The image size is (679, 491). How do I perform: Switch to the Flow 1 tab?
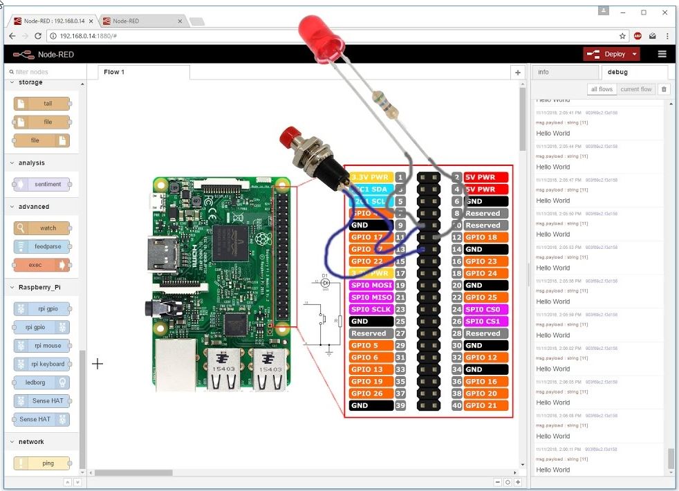pos(143,73)
